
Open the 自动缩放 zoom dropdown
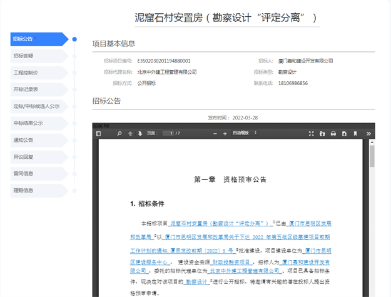coord(245,133)
